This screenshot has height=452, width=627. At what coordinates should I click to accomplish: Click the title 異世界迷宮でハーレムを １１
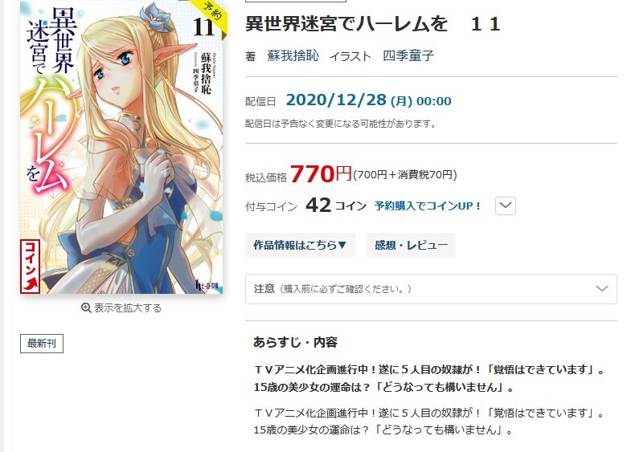(373, 24)
